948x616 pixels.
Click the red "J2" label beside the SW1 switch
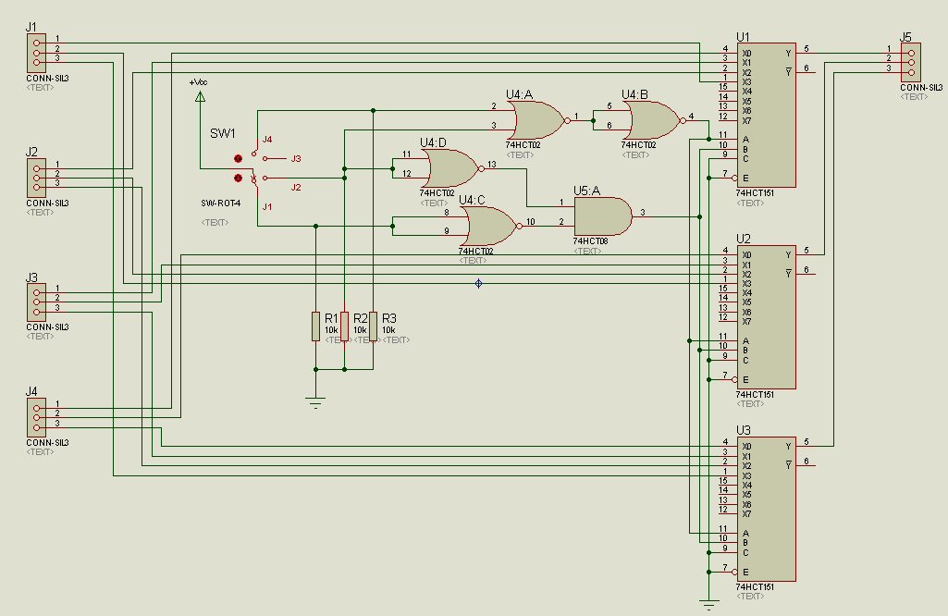tap(296, 188)
